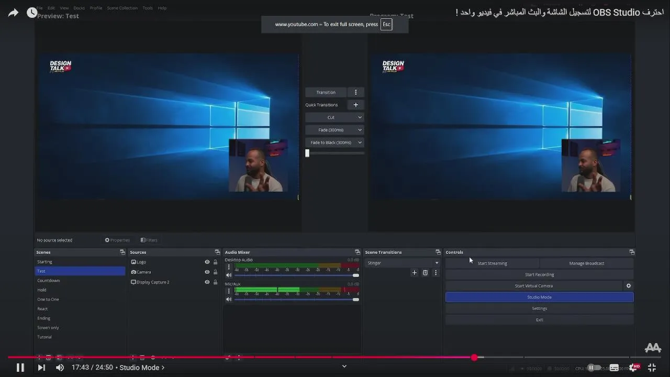The image size is (670, 377).
Task: Select the Countdown scene
Action: coord(80,281)
